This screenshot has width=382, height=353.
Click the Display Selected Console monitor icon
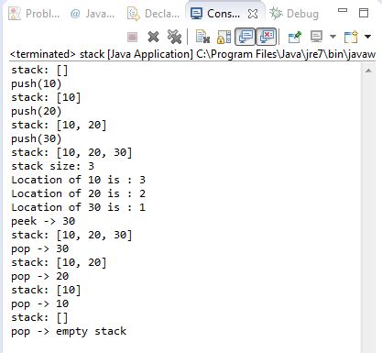pyautogui.click(x=316, y=37)
